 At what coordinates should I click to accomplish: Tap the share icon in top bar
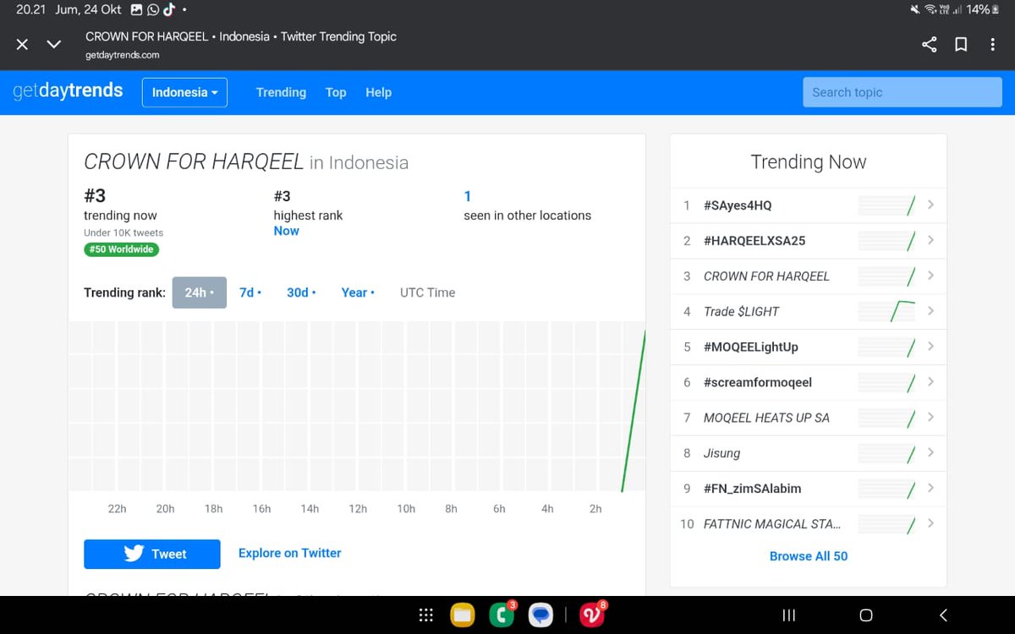click(x=929, y=45)
